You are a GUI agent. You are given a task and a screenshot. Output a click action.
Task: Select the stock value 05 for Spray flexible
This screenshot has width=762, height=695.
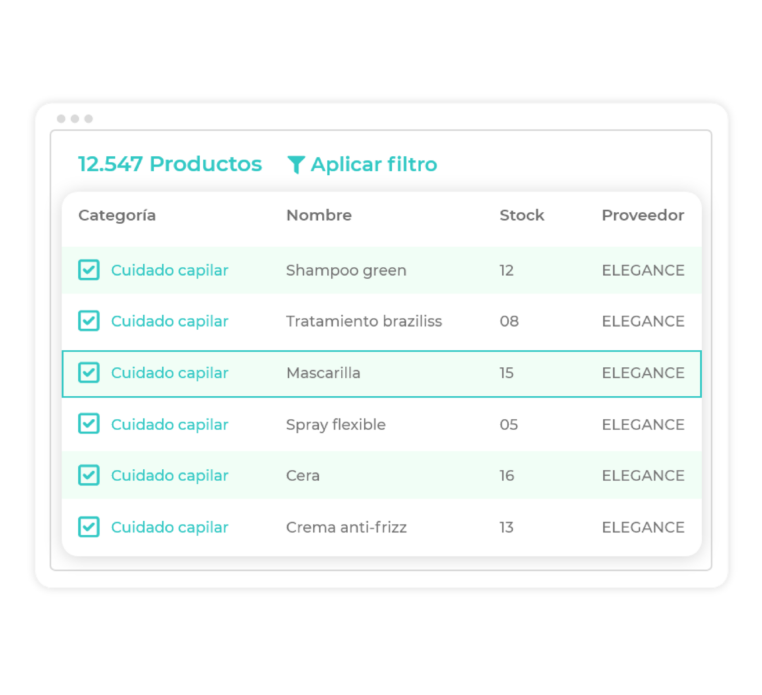[x=509, y=424]
